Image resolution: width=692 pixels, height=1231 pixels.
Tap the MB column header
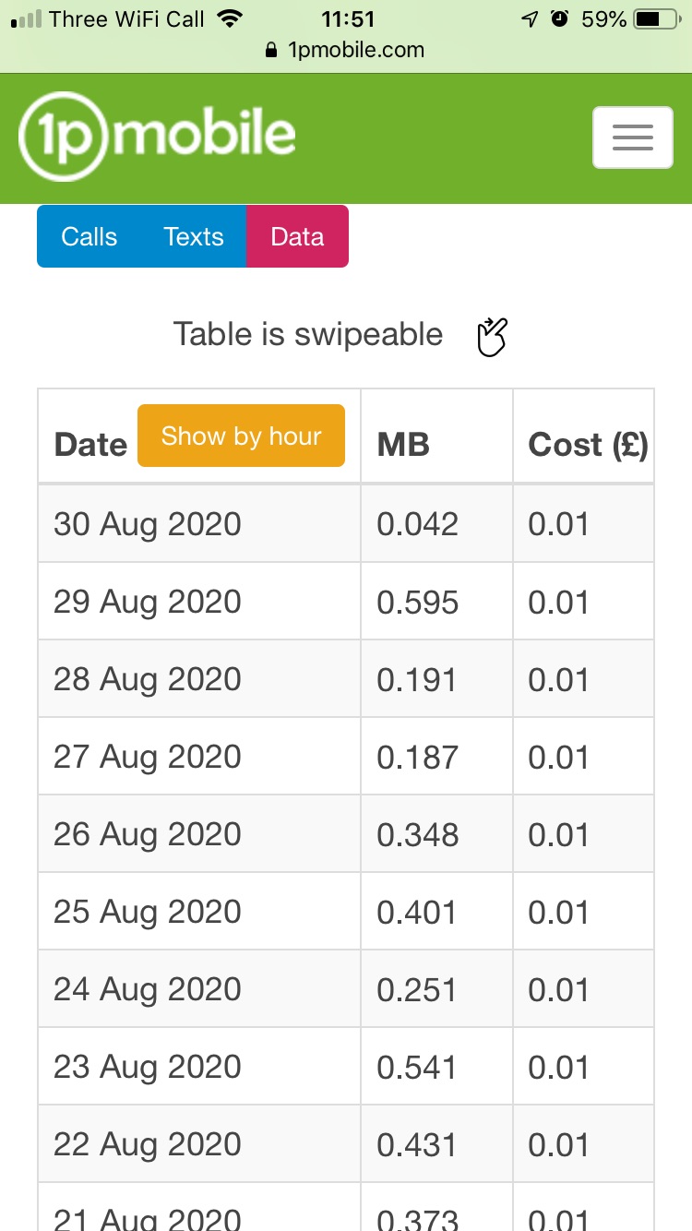coord(403,445)
